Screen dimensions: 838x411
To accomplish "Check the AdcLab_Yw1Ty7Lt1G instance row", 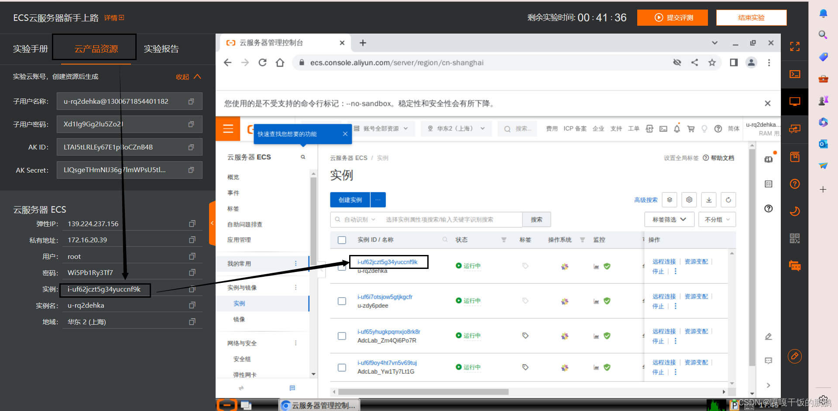I will pyautogui.click(x=342, y=367).
